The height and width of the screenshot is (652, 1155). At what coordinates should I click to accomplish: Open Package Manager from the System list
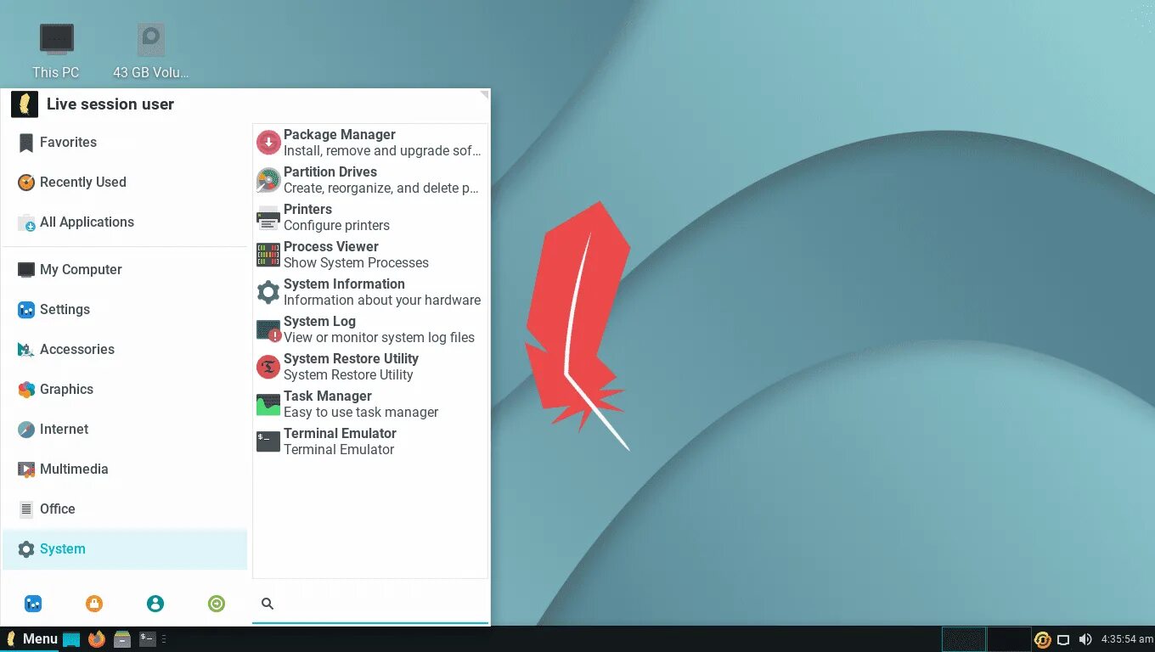click(370, 143)
